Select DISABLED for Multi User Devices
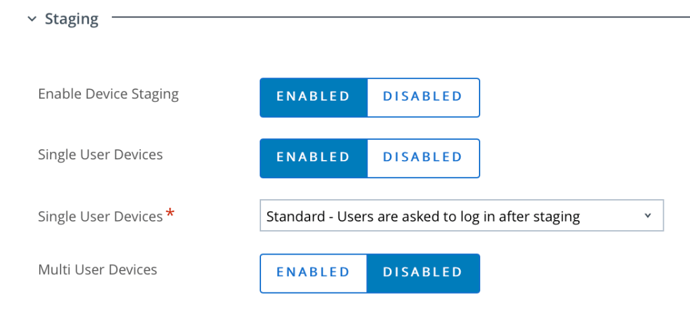690x320 pixels. point(423,273)
